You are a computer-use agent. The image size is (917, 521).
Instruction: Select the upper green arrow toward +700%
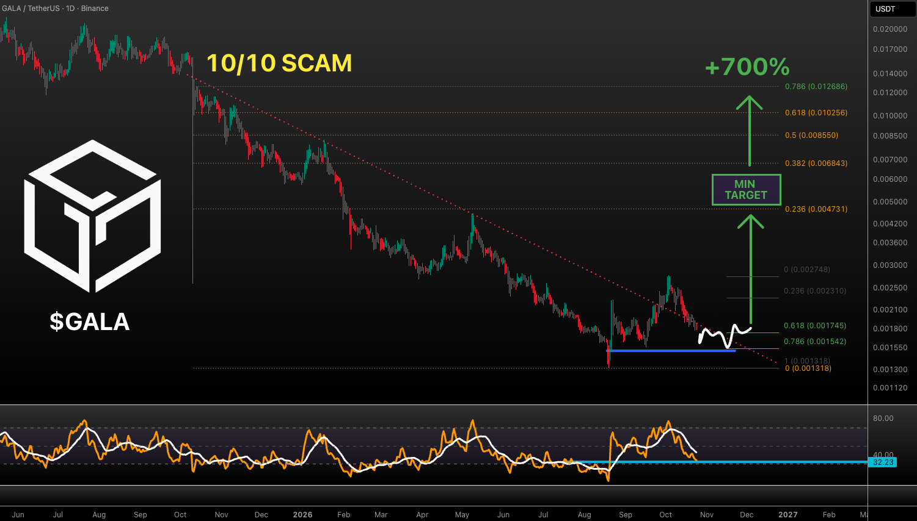[749, 131]
